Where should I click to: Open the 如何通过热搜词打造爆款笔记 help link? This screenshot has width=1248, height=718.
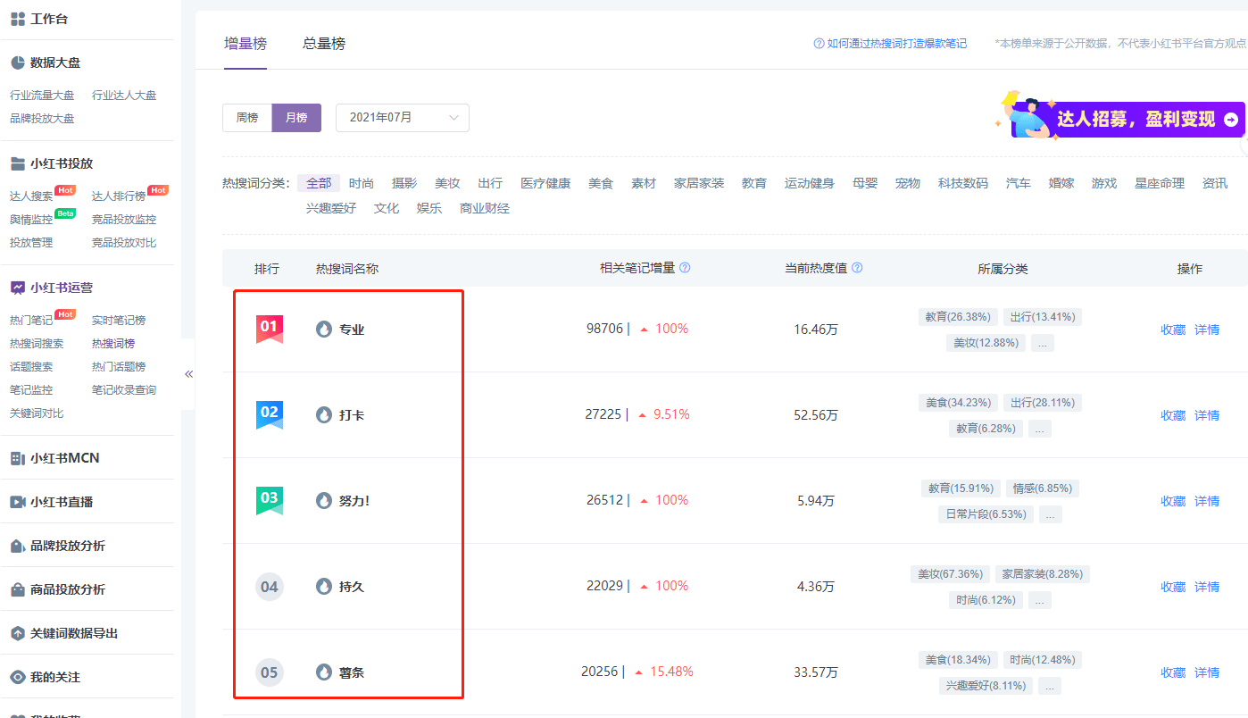point(890,44)
